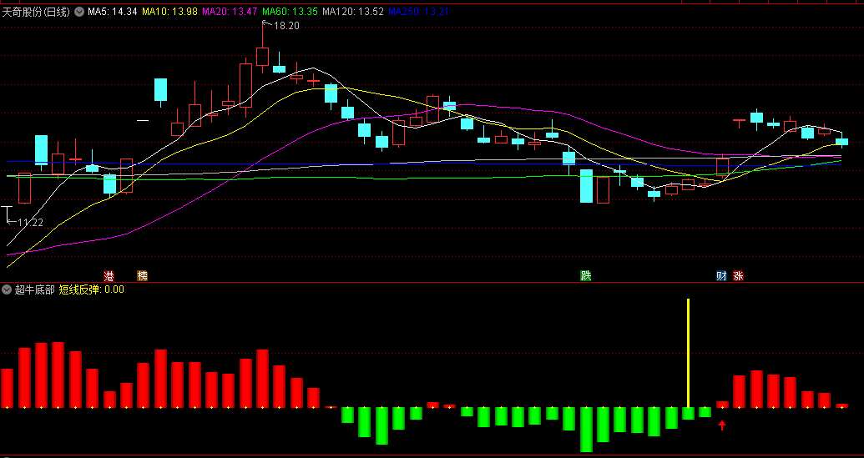Click the 榜 info marker icon
The height and width of the screenshot is (458, 864).
pyautogui.click(x=142, y=276)
